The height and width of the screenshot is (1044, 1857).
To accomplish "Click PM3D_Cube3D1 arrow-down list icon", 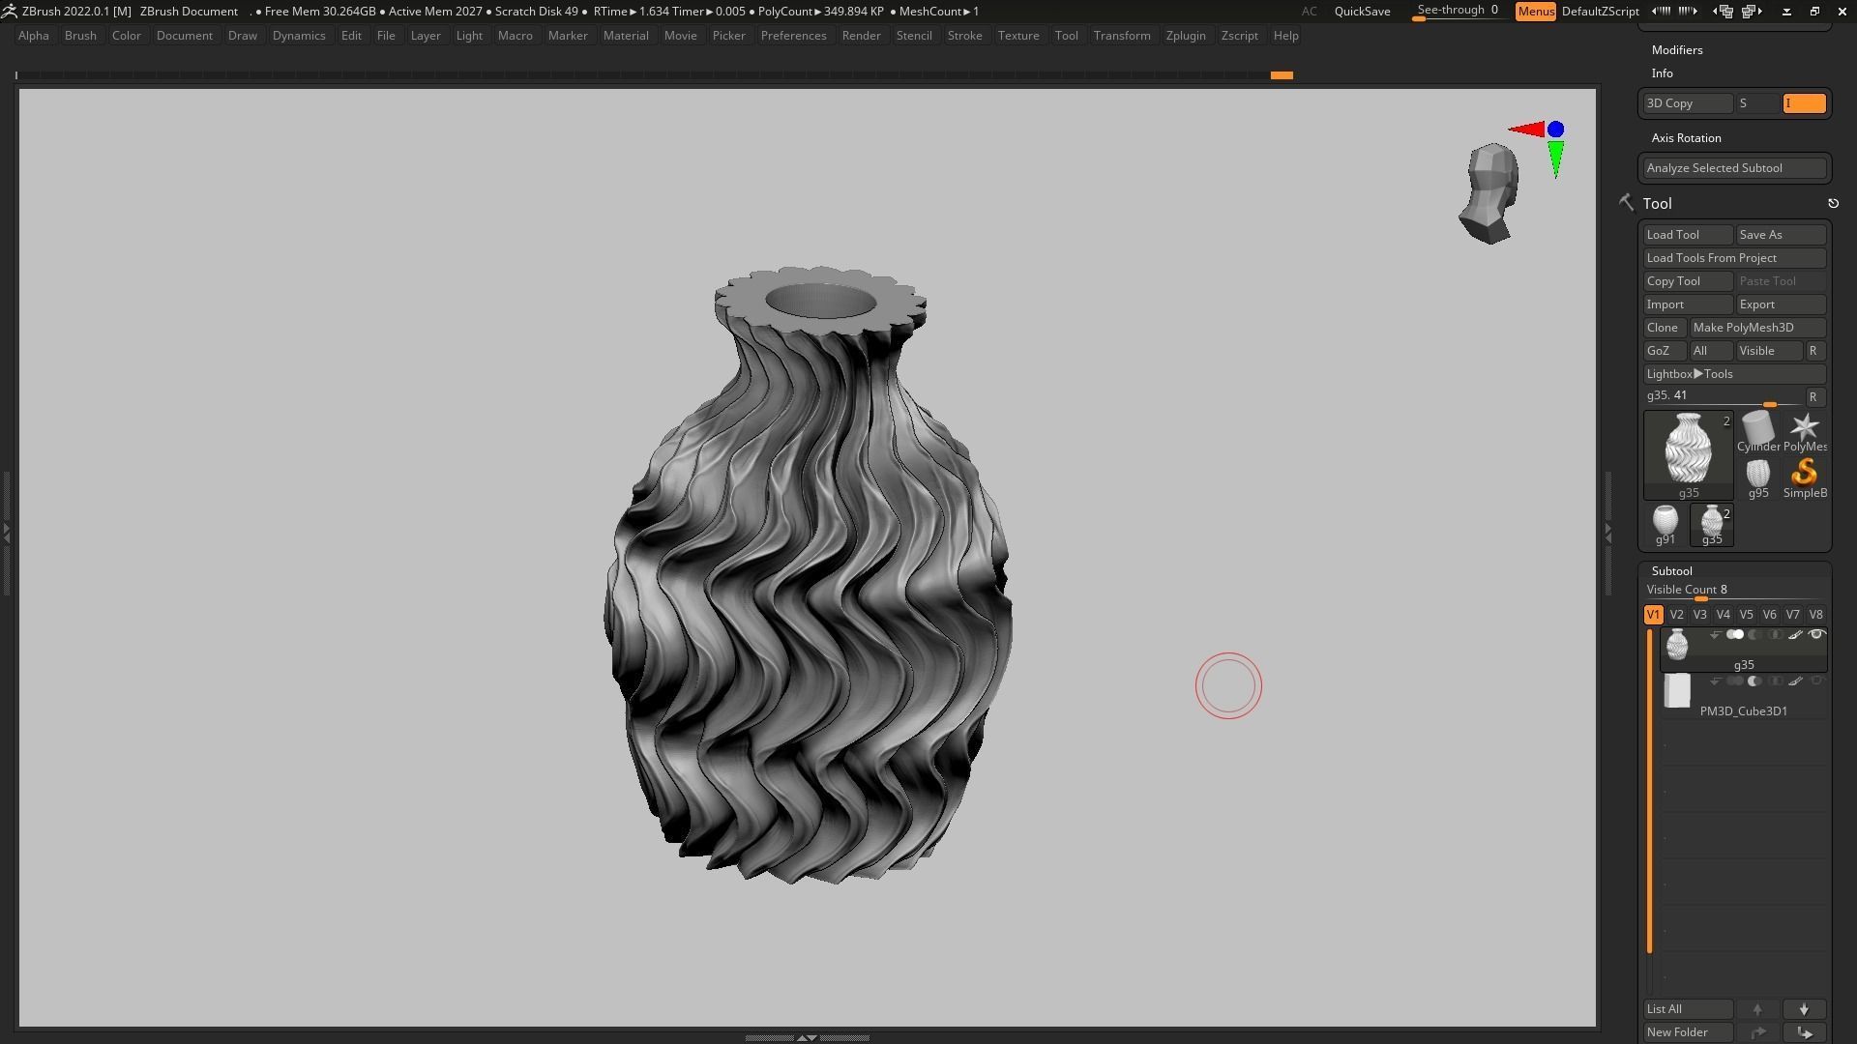I will [1715, 681].
